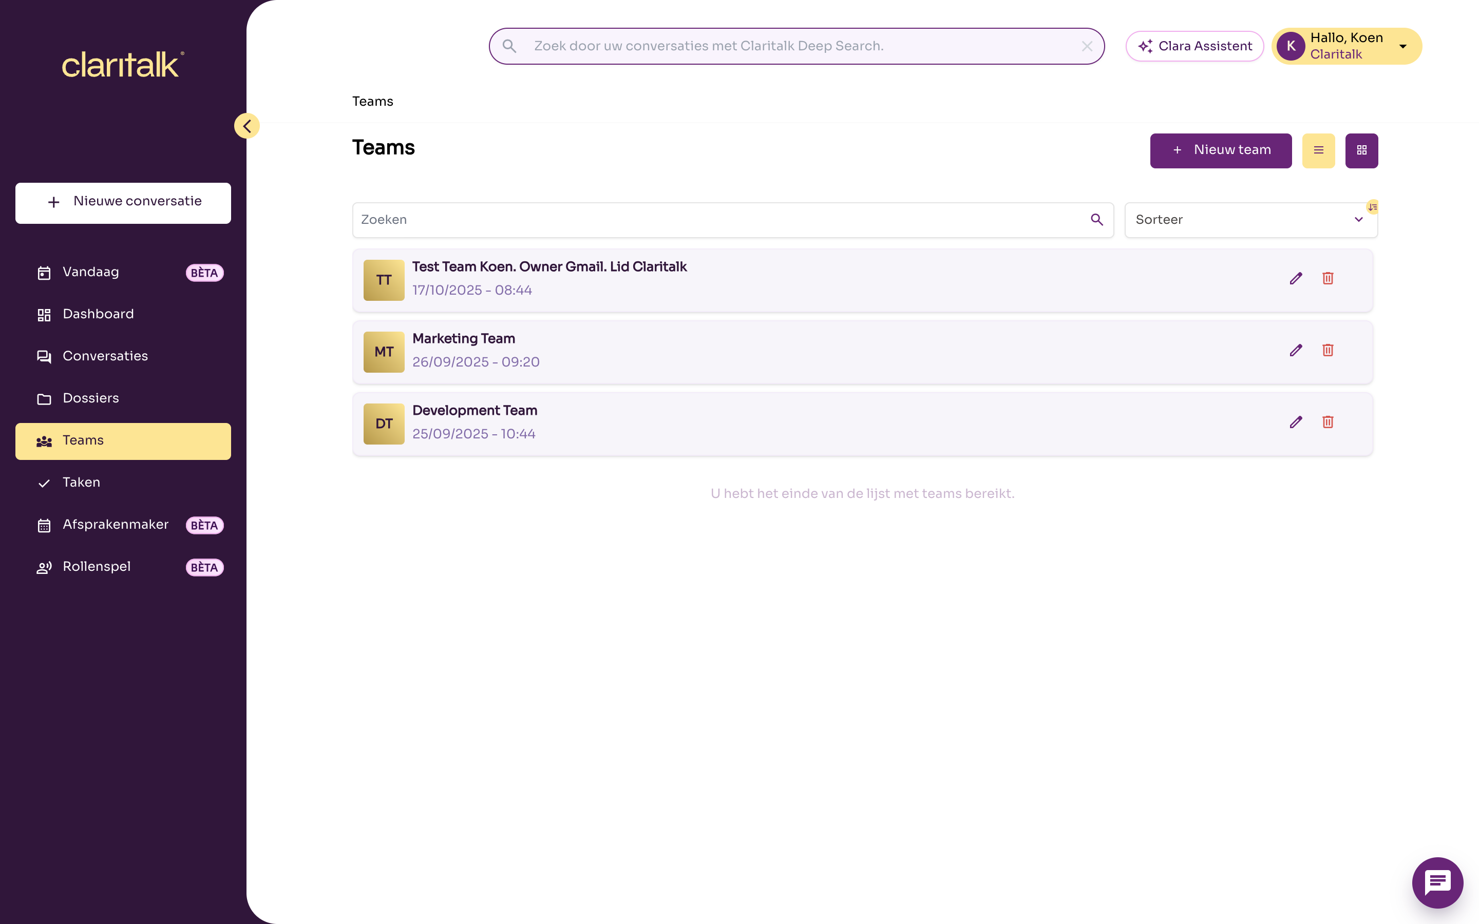Click the Deep Search magnifier icon
Viewport: 1479px width, 924px height.
tap(510, 46)
